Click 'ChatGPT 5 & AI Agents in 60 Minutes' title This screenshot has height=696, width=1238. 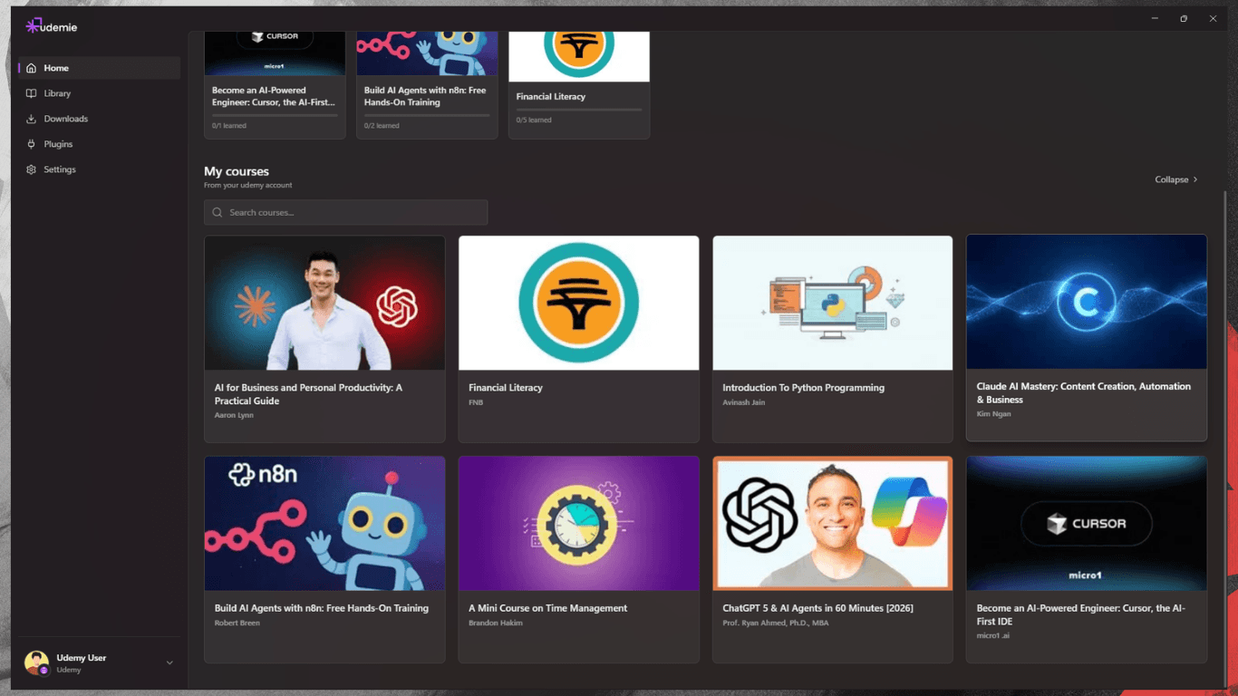click(x=817, y=608)
